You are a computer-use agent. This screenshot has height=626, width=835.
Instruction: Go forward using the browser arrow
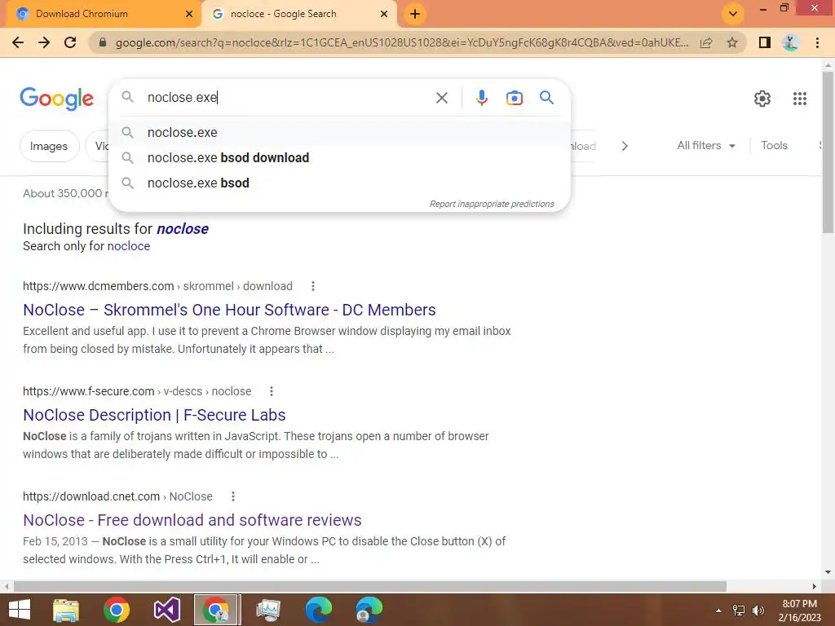(44, 42)
